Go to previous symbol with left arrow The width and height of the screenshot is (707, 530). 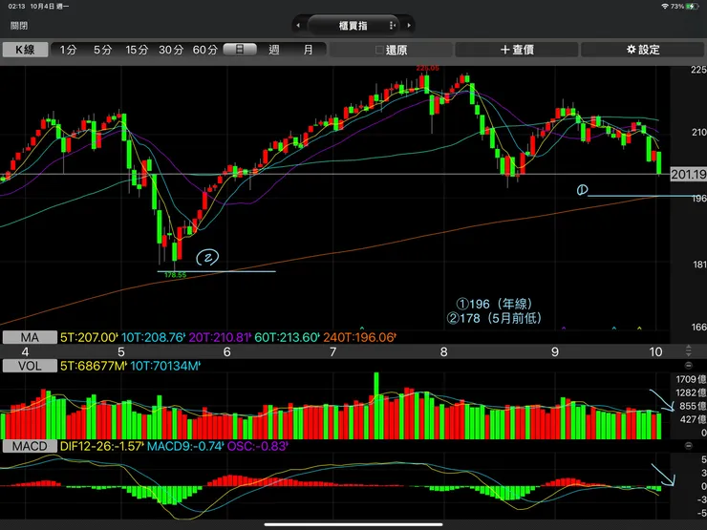[x=298, y=25]
